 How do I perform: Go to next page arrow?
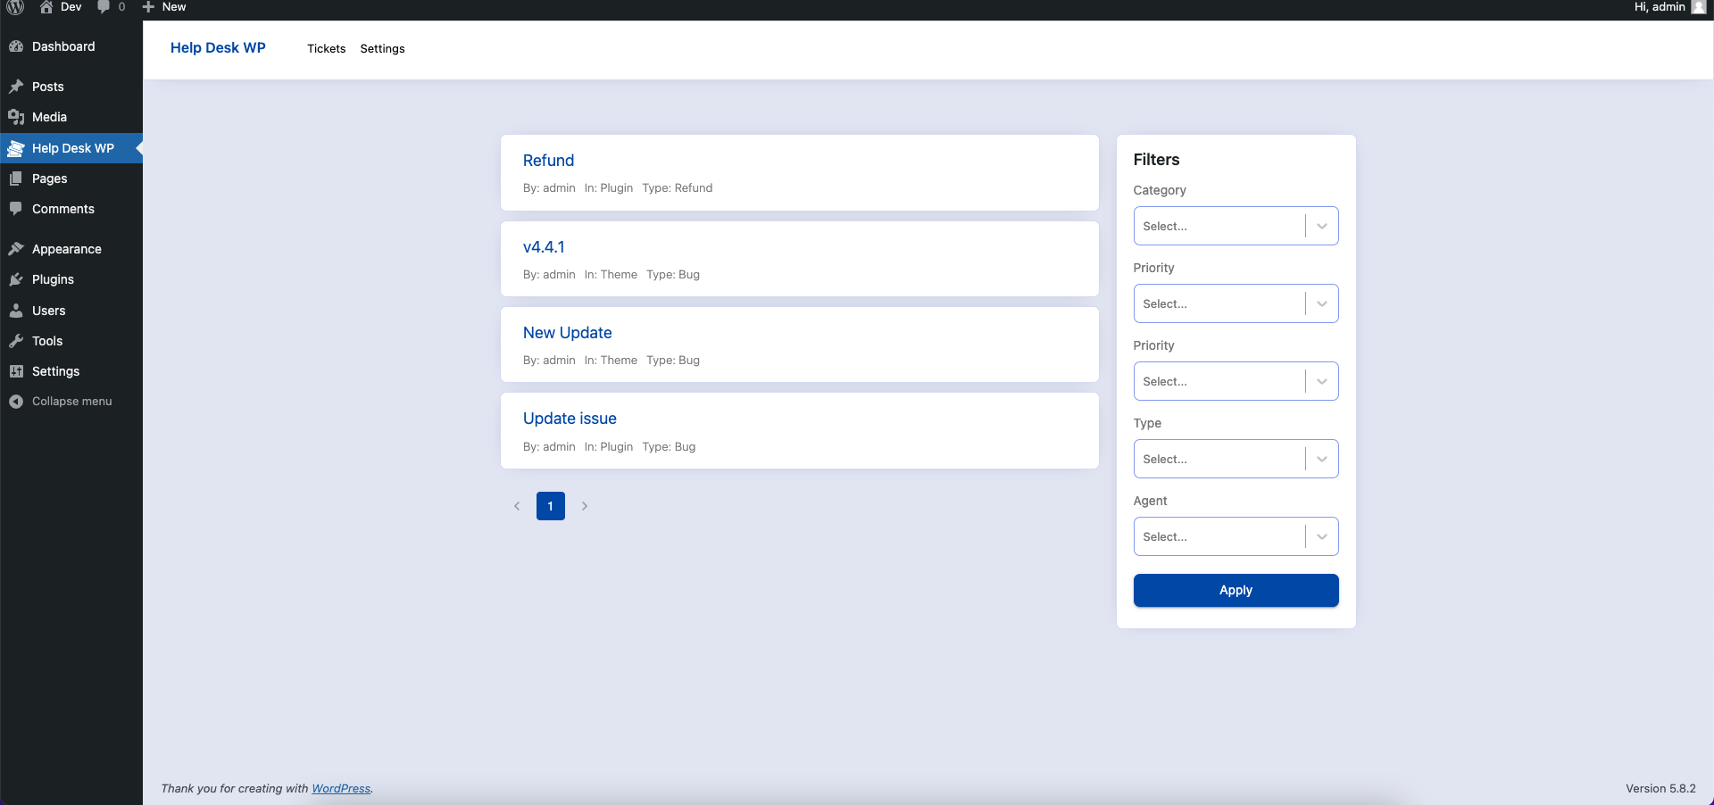(585, 506)
